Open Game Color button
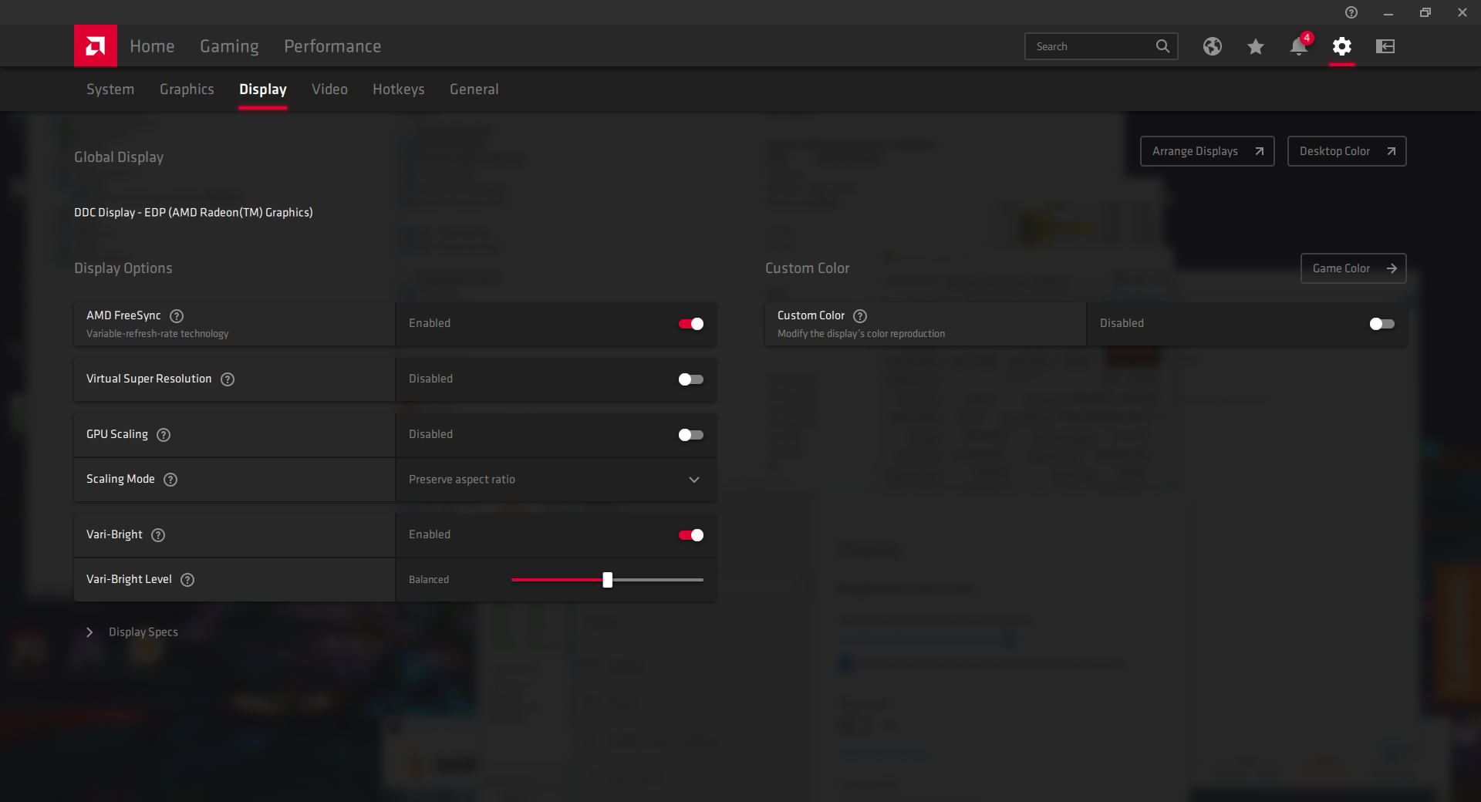The height and width of the screenshot is (802, 1481). 1354,268
